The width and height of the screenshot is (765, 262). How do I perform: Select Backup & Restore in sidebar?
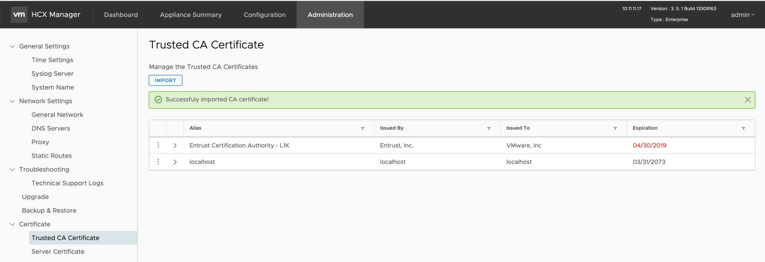[49, 211]
